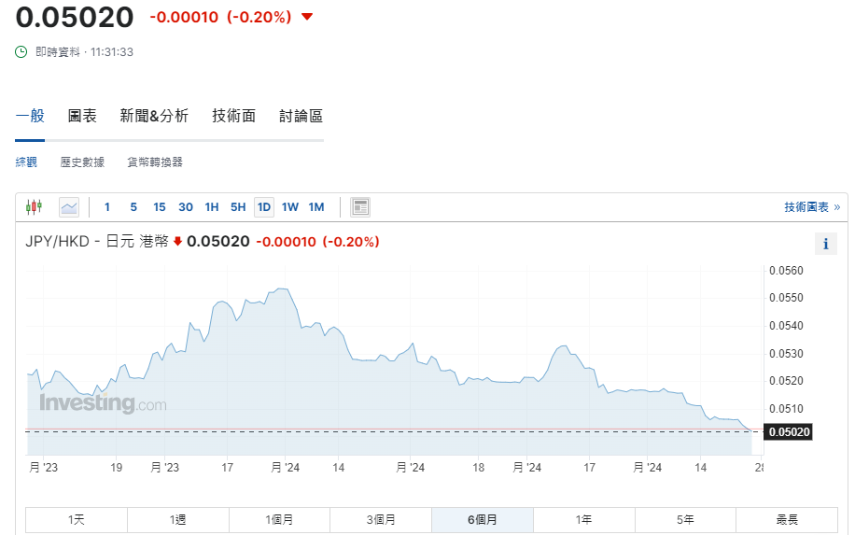855x535 pixels.
Task: Open the 圖表 tab
Action: 82,116
